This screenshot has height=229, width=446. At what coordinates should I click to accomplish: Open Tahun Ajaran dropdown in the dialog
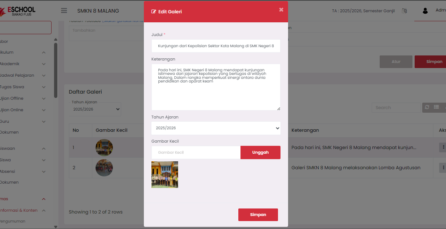(216, 128)
